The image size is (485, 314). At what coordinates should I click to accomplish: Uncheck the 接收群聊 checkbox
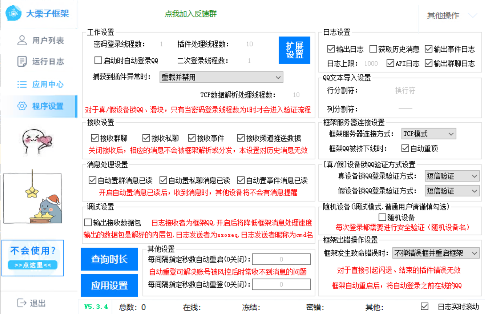tap(94, 138)
